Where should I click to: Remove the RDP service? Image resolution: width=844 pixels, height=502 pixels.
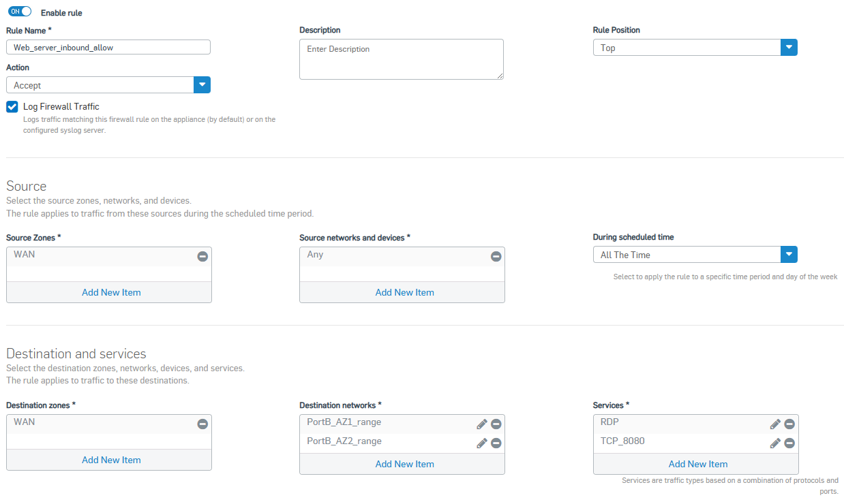coord(789,424)
